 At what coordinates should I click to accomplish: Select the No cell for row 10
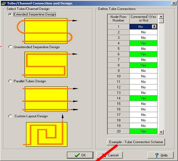pyautogui.click(x=143, y=76)
